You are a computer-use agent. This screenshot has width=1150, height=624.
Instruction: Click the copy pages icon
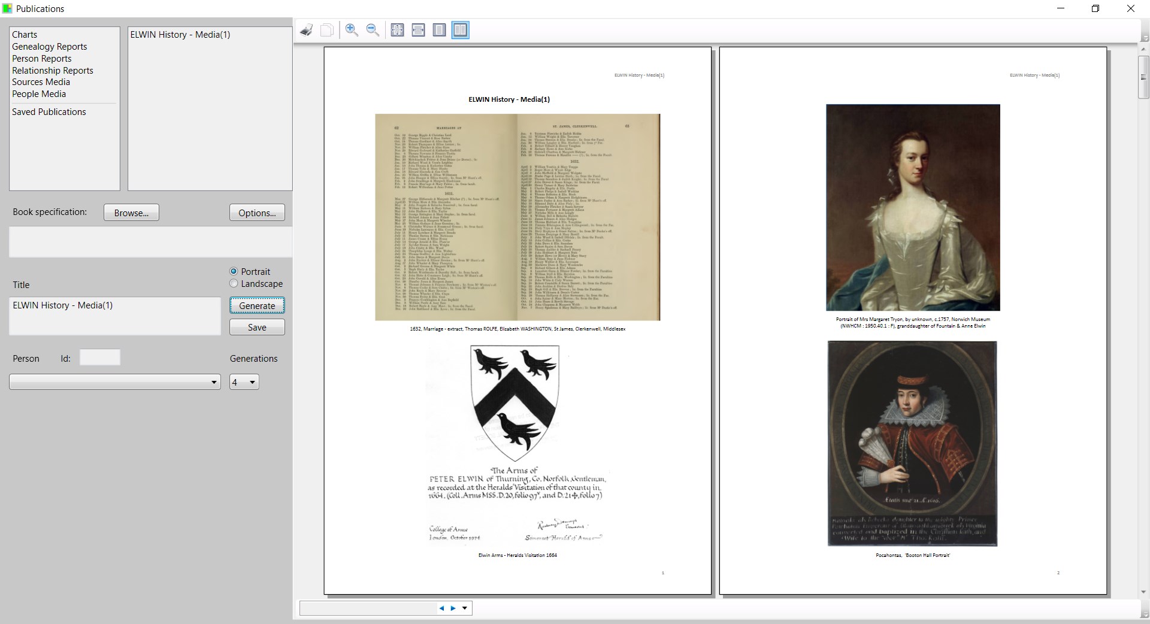(327, 30)
